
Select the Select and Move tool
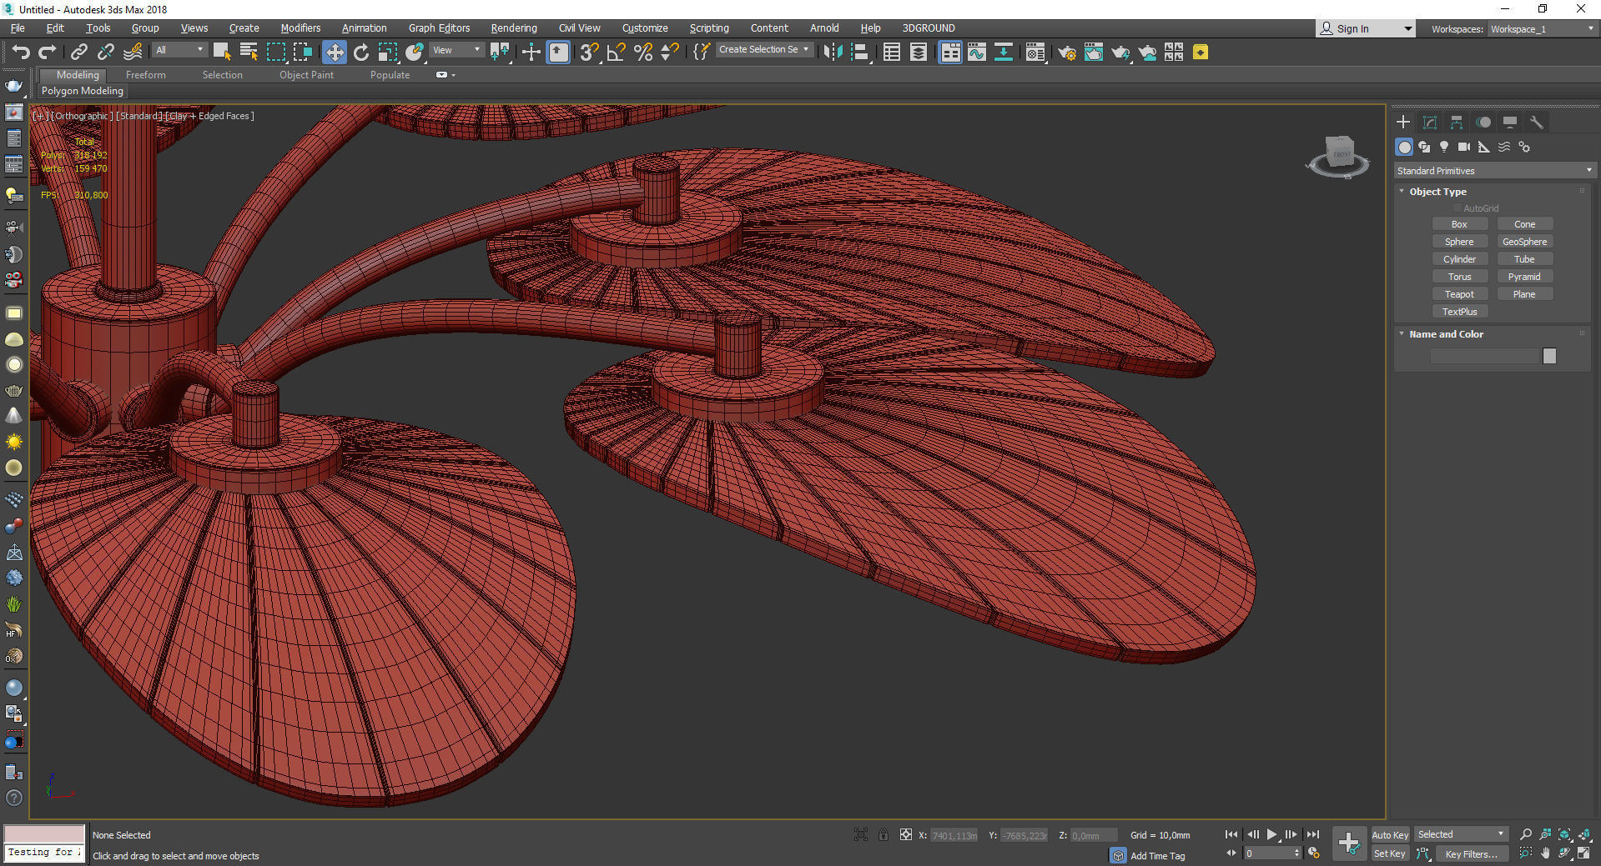334,53
